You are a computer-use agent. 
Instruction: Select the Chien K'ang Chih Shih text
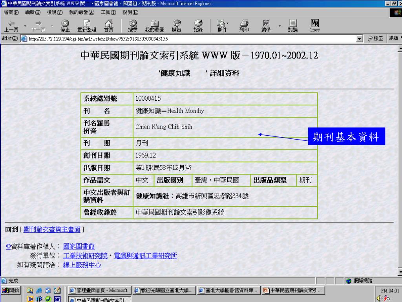point(164,127)
